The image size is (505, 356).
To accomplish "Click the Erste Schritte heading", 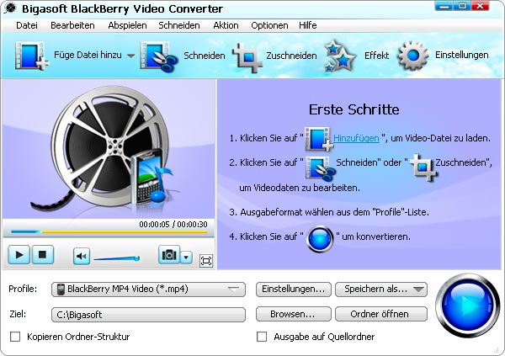I will 354,109.
